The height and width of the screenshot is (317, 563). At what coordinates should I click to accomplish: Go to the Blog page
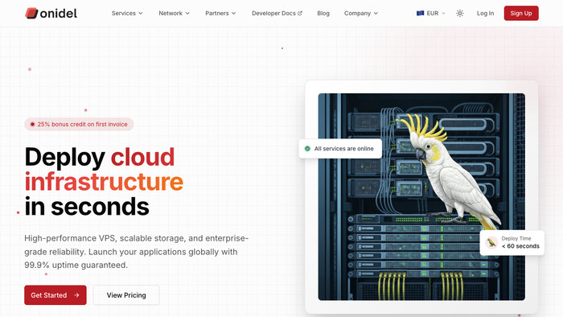point(323,14)
